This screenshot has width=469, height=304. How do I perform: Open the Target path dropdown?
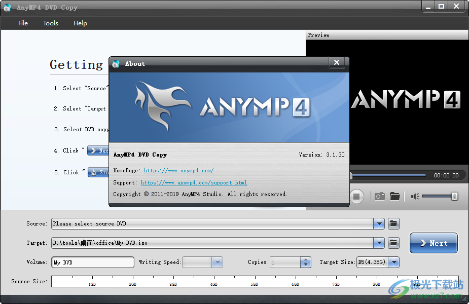click(x=379, y=243)
